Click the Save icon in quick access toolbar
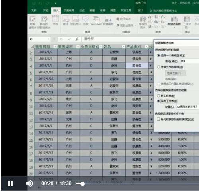Image resolution: width=199 pixels, height=191 pixels. click(x=34, y=3)
